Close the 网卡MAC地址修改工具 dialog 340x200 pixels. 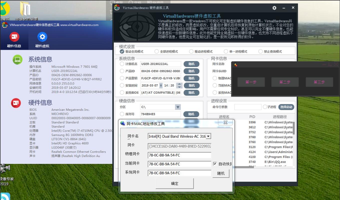point(225,122)
